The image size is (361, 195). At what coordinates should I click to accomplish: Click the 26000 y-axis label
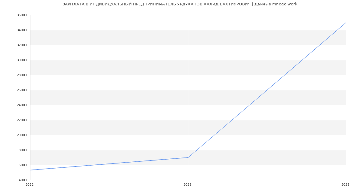click(x=22, y=90)
